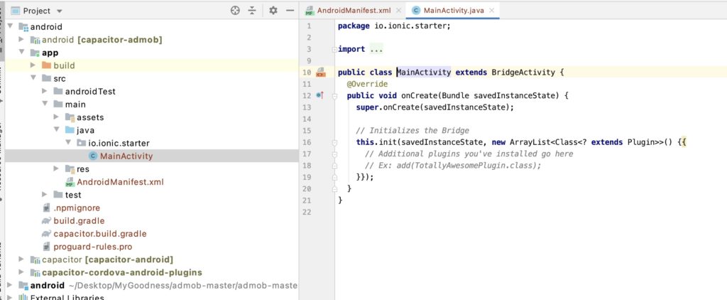The width and height of the screenshot is (727, 300).
Task: Click the override gutter icon on line 12
Action: coord(320,95)
